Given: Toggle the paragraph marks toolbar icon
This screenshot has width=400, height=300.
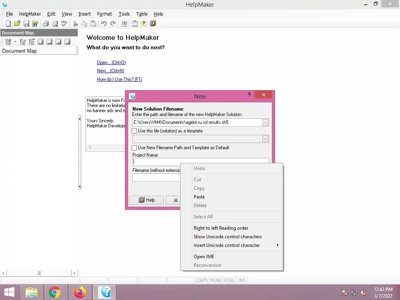Looking at the screenshot, I should point(124,23).
